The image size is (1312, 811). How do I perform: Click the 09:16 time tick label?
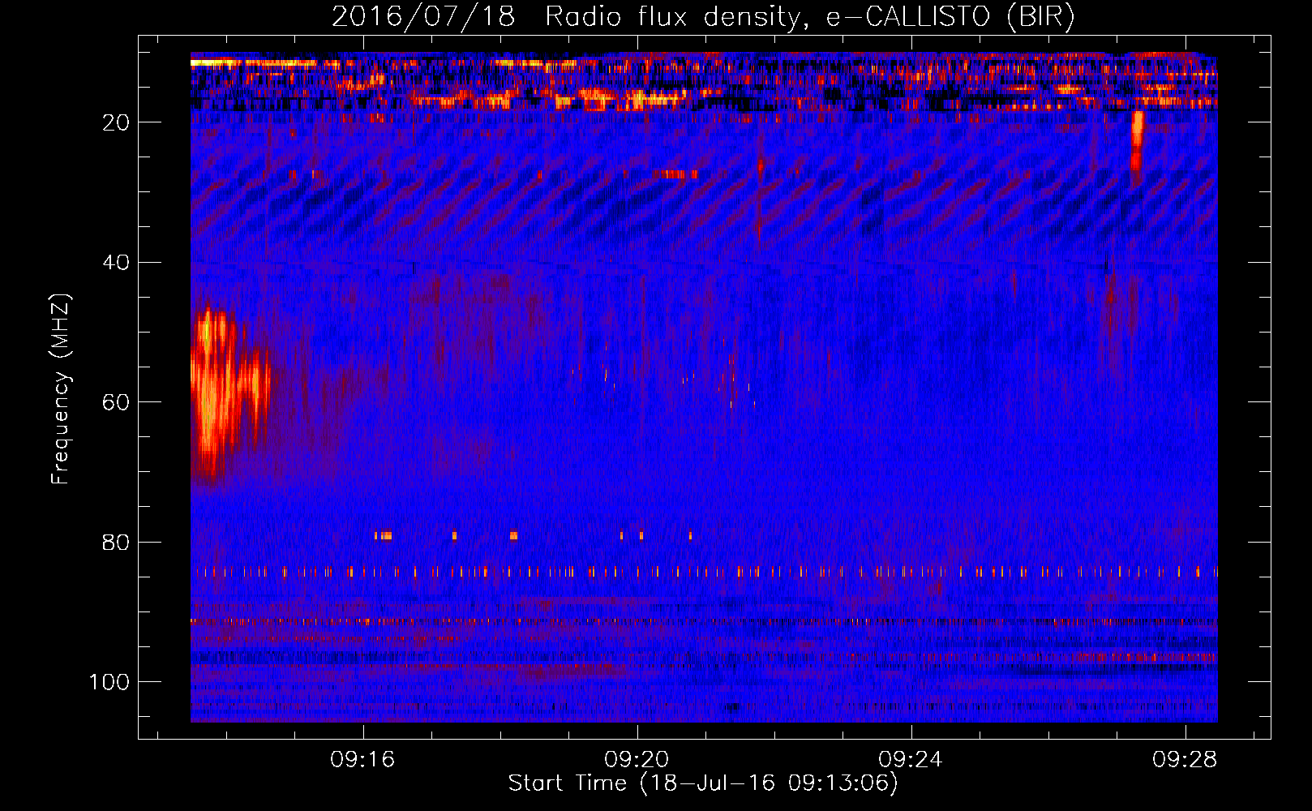(x=362, y=759)
